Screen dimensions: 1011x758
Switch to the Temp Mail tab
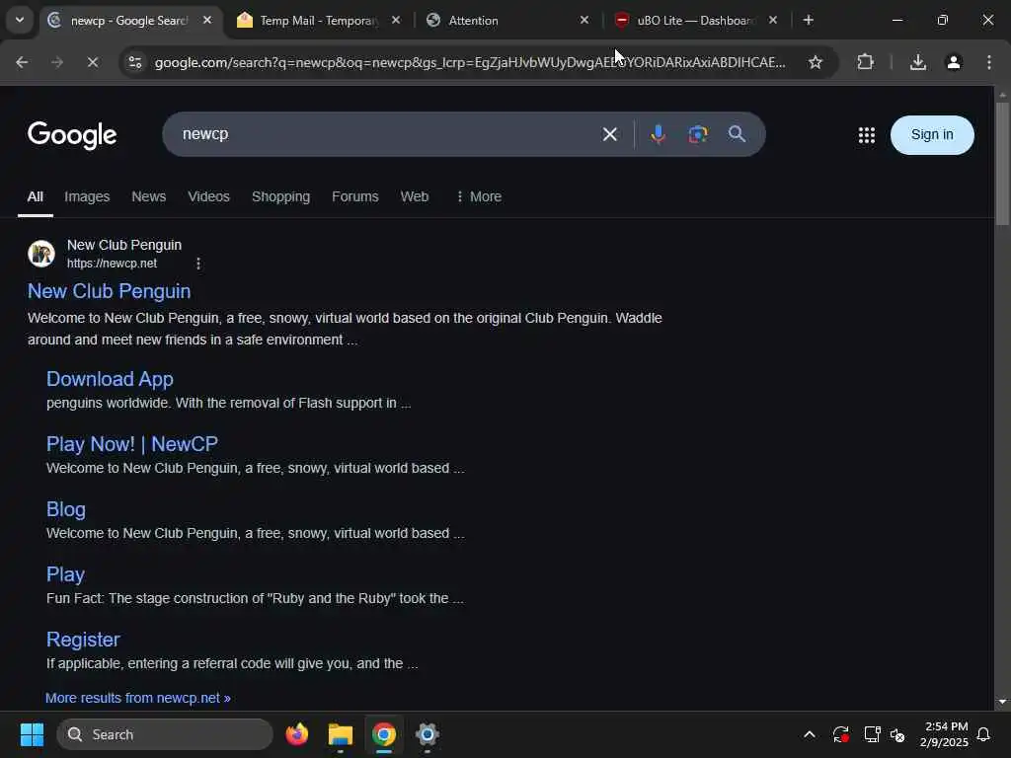pyautogui.click(x=318, y=21)
